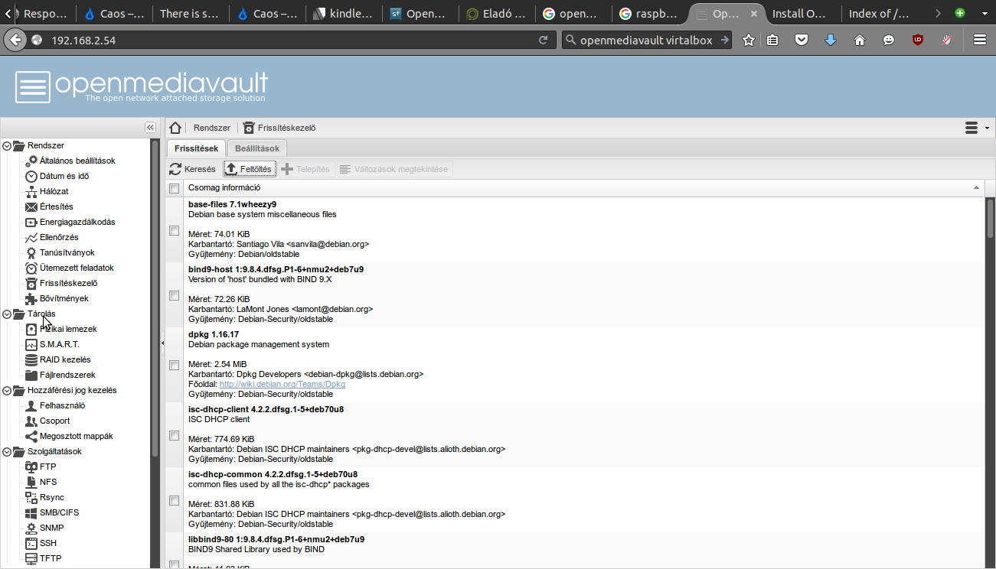Check the bind9-host package checkbox
The width and height of the screenshot is (996, 569).
click(x=175, y=295)
